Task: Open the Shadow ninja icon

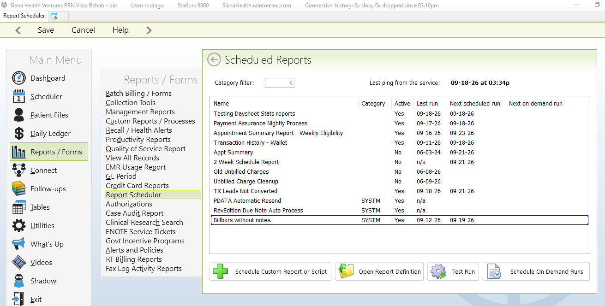Action: (x=19, y=281)
